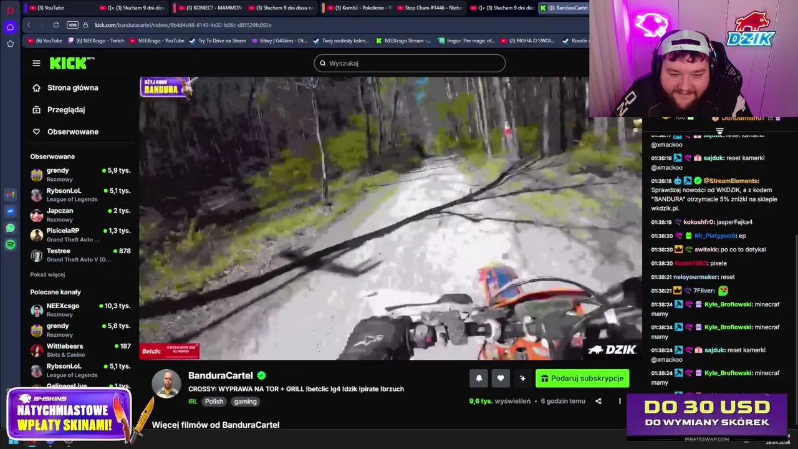Open the three-dot video options menu
The image size is (798, 449).
620,401
